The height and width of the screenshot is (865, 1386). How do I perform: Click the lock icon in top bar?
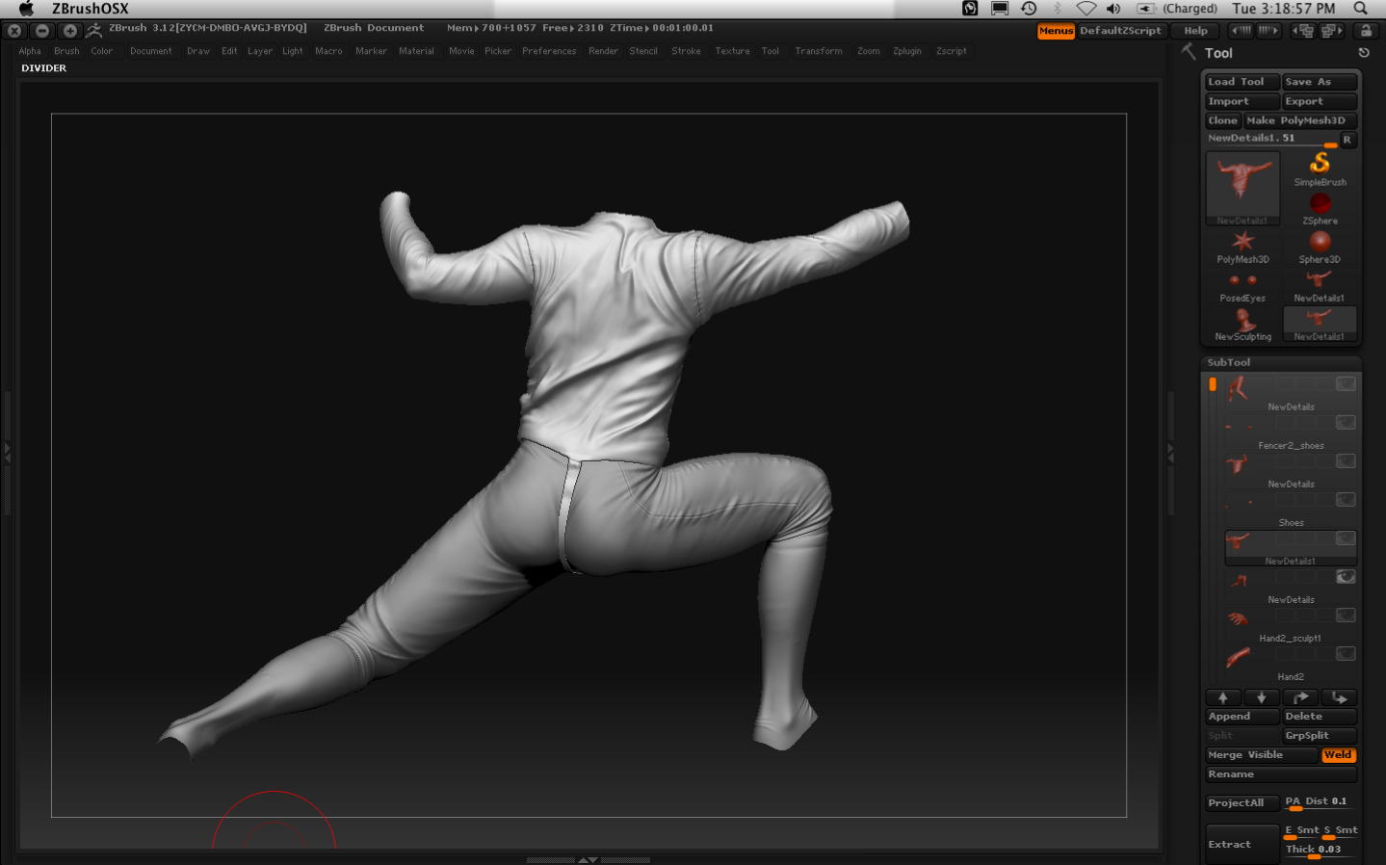[1366, 31]
